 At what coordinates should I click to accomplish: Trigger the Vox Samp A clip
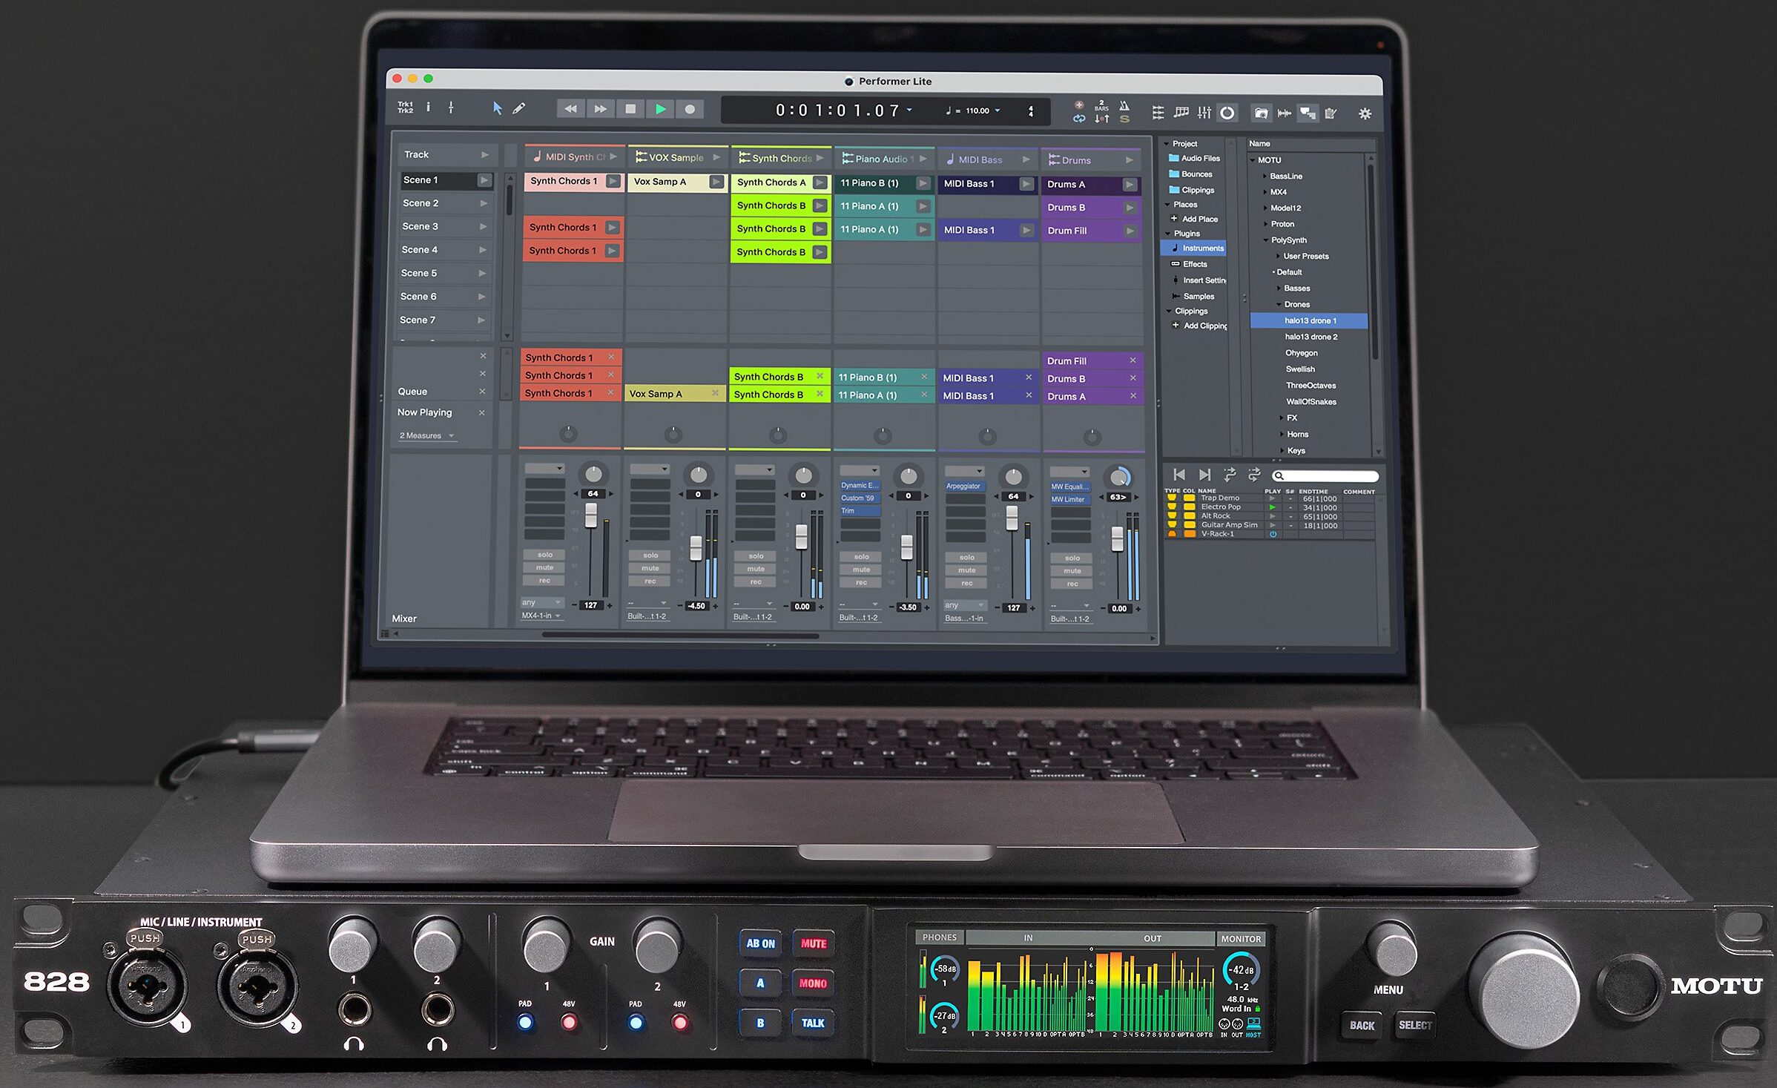coord(676,182)
